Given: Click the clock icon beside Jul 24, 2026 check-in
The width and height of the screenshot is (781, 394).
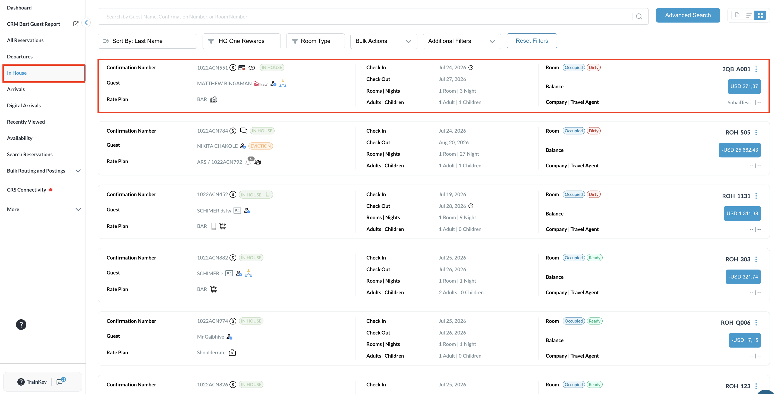Looking at the screenshot, I should 471,68.
